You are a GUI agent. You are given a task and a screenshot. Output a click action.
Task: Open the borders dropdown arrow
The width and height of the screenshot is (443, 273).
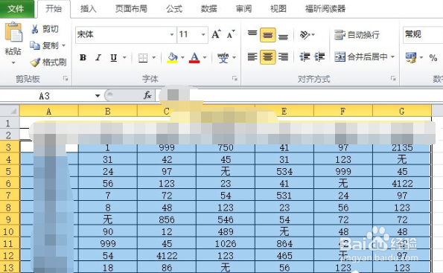pos(153,57)
